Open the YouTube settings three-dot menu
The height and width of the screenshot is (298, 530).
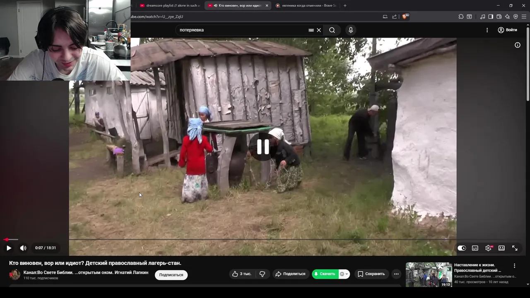(487, 30)
